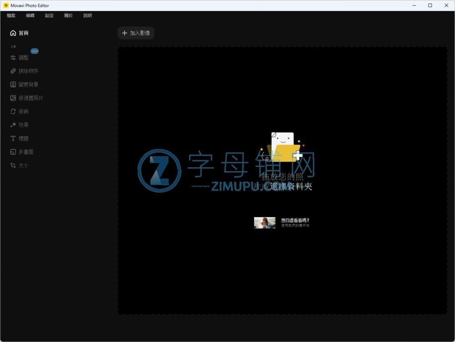Select the 修飾 retouch tool

point(19,111)
